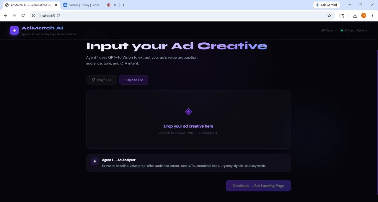Open the Google Lens search icon
This screenshot has width=378, height=202.
pyautogui.click(x=342, y=16)
